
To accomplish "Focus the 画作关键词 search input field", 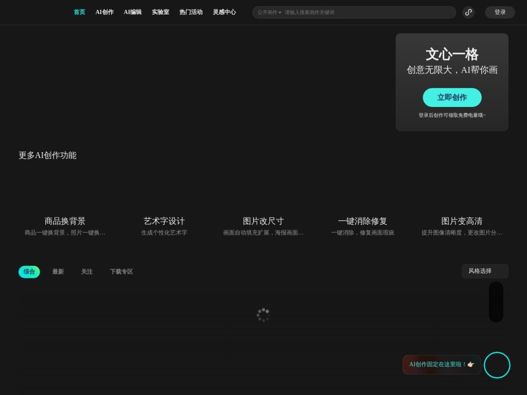I will click(368, 12).
